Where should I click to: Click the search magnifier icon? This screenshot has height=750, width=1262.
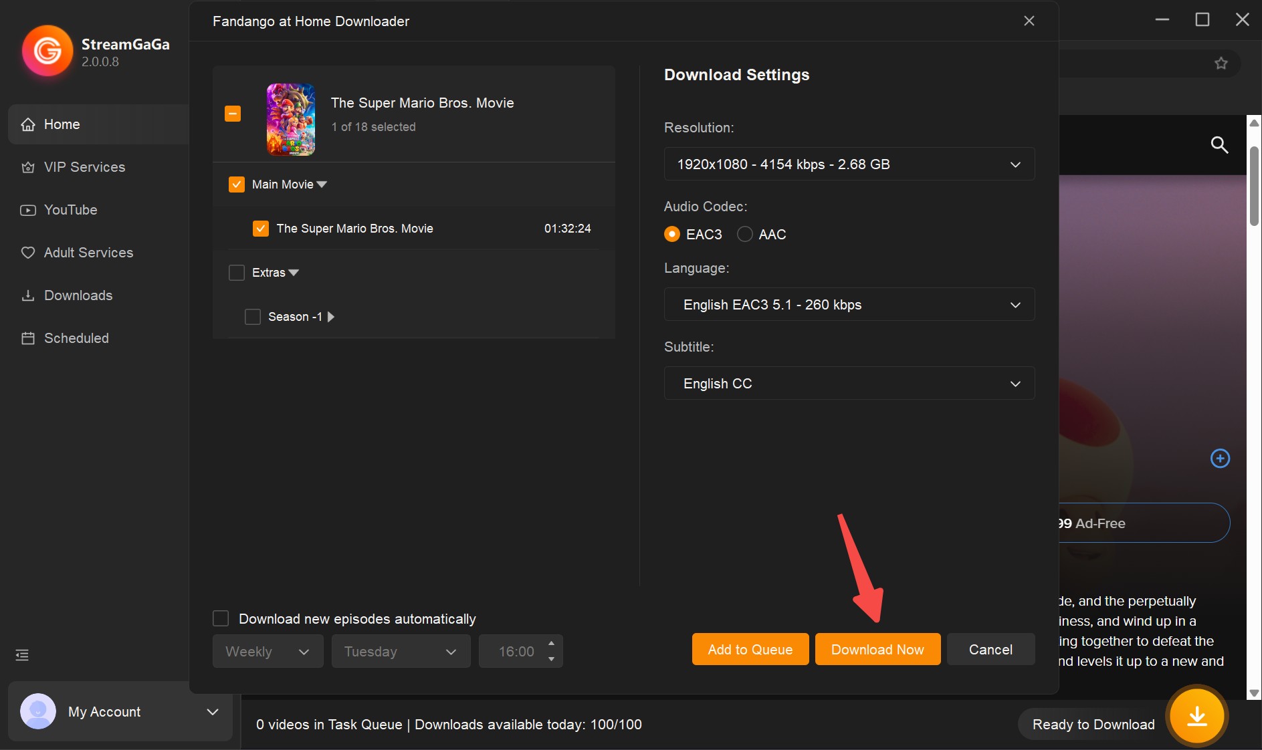point(1219,145)
